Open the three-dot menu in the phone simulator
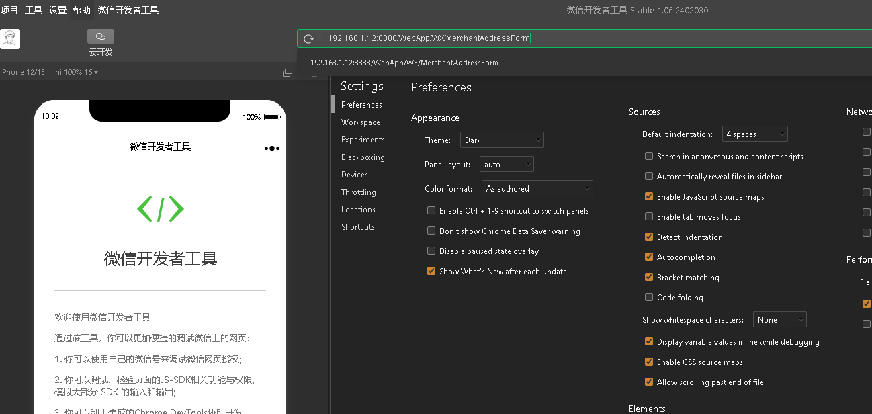Screen dimensions: 872x414 click(272, 148)
